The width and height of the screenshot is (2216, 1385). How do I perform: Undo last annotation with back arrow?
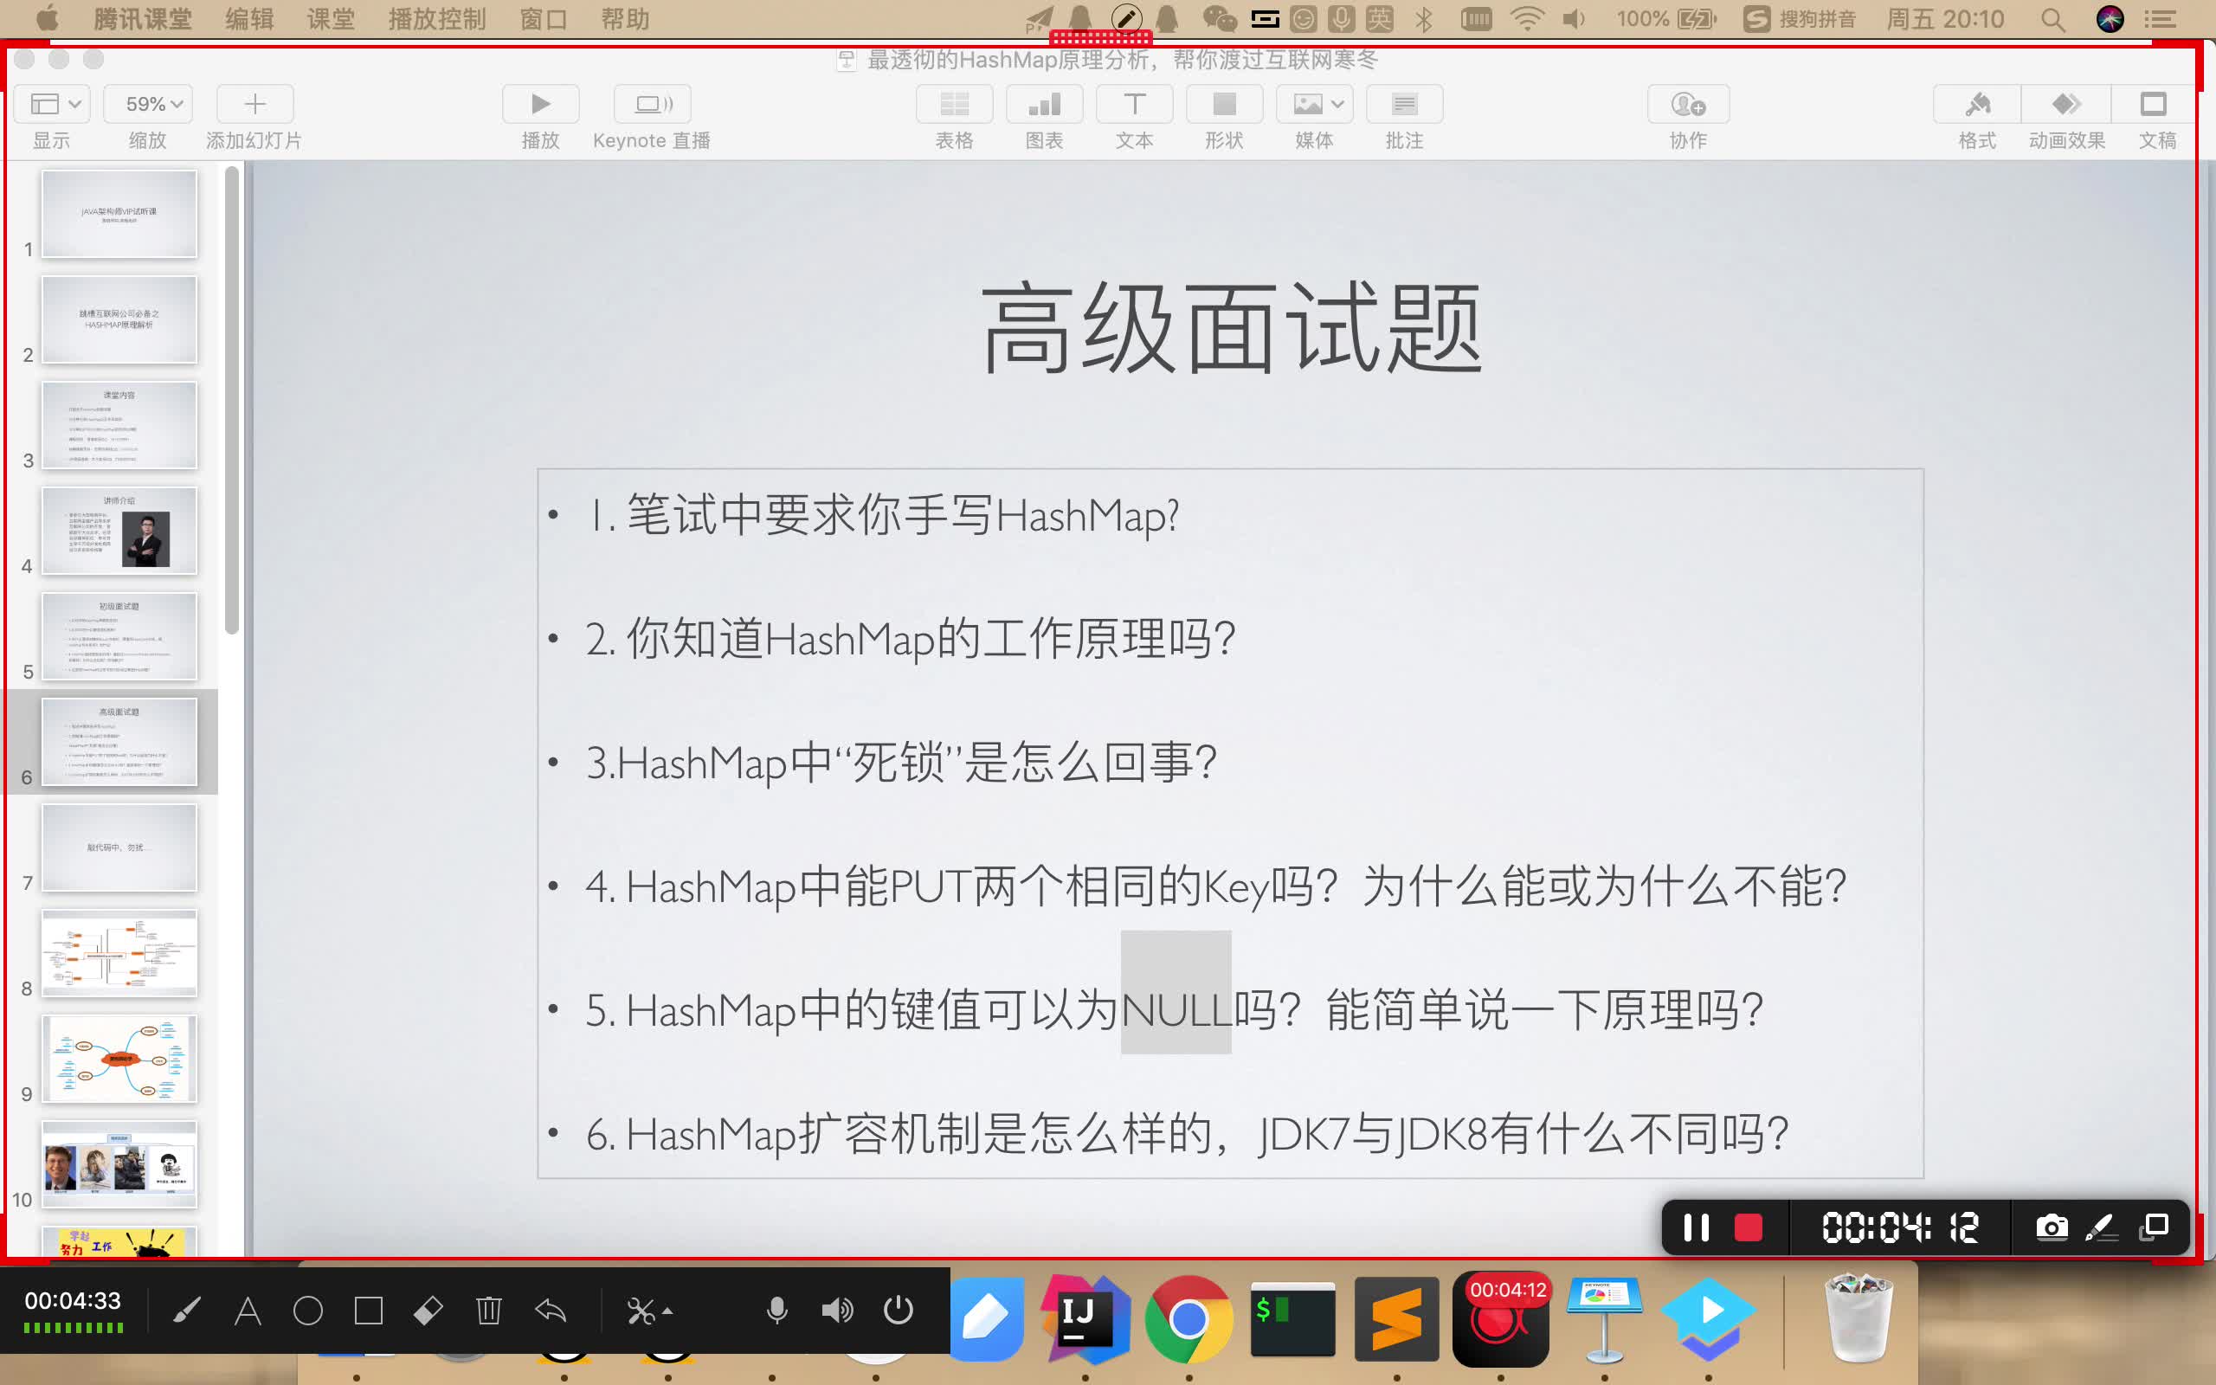pos(551,1311)
